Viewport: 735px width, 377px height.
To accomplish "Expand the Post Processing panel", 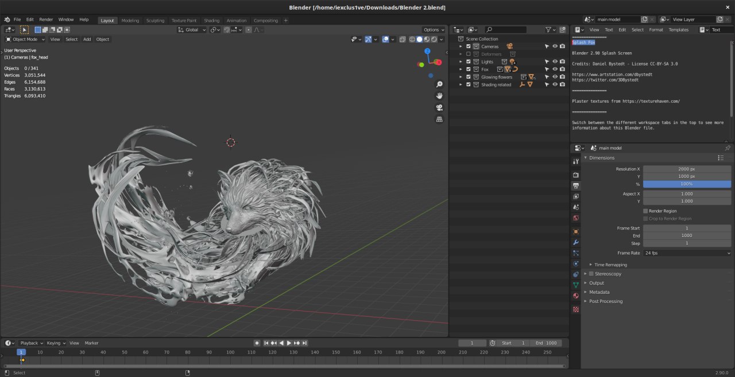I will [x=605, y=301].
